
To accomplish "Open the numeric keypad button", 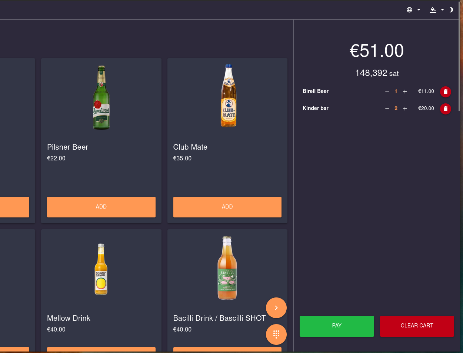I will [276, 334].
